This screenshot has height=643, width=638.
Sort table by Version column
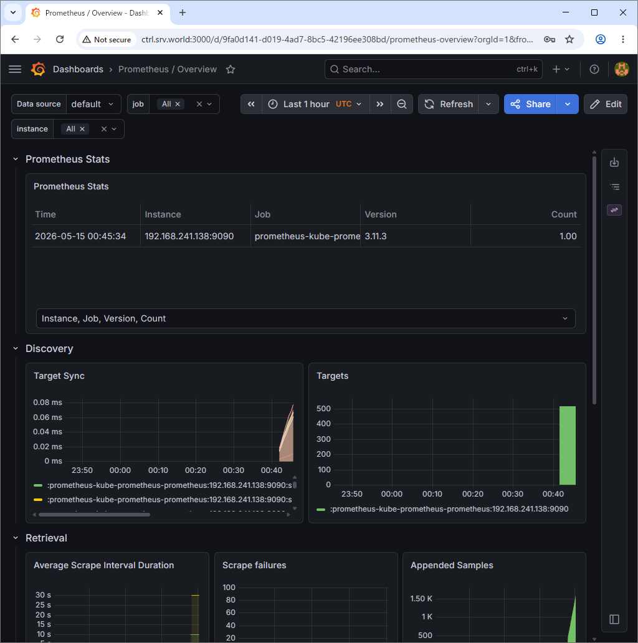tap(381, 214)
